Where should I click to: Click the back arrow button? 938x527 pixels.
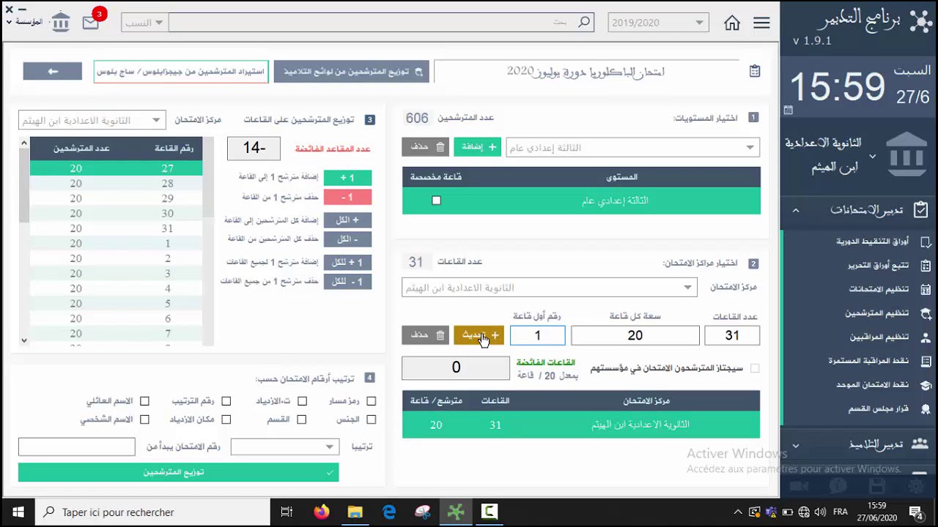pos(52,71)
